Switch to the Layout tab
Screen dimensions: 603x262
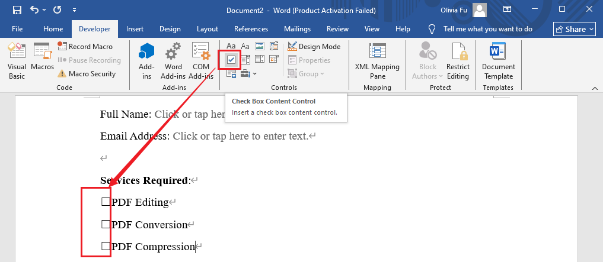click(x=208, y=29)
